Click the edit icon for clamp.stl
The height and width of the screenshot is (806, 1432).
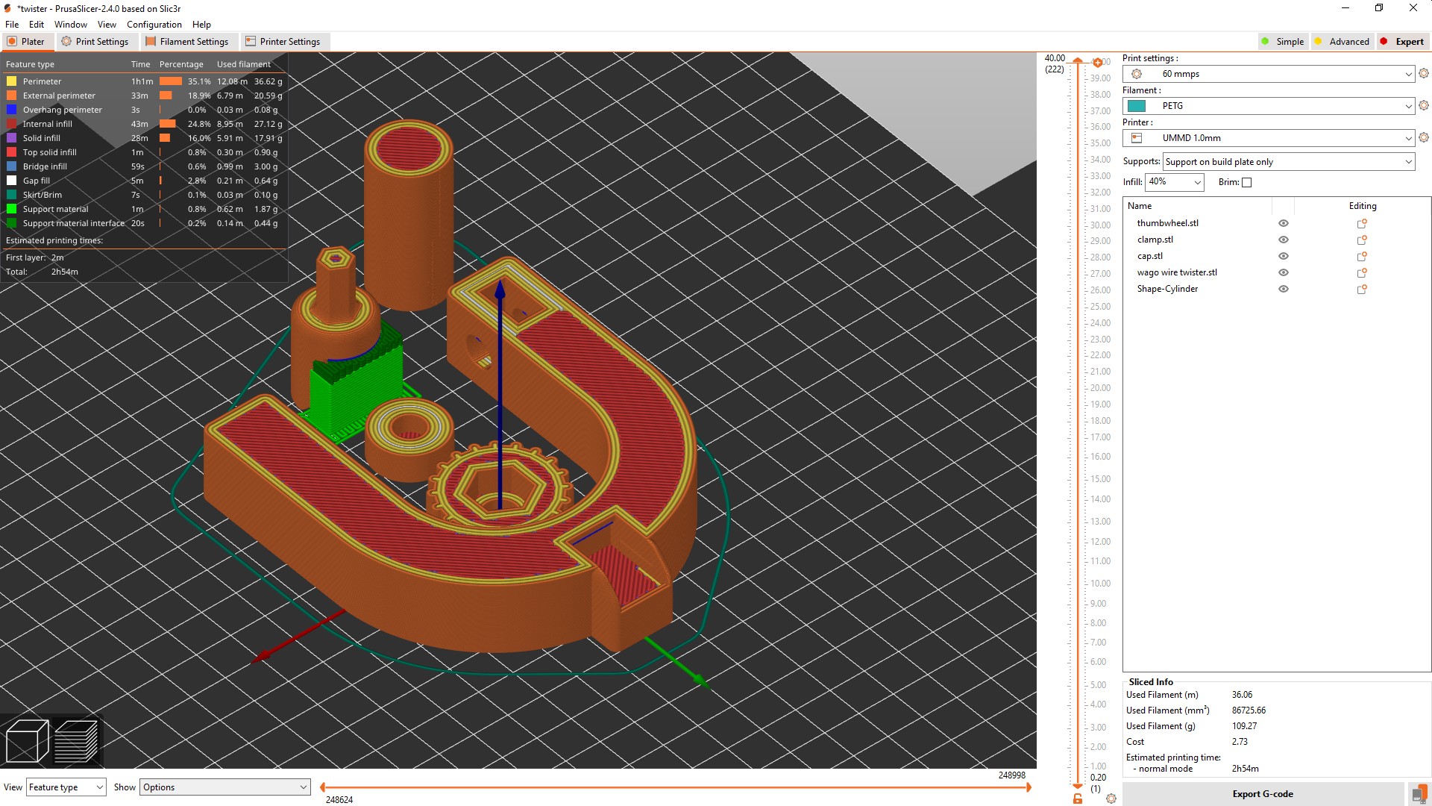tap(1362, 240)
